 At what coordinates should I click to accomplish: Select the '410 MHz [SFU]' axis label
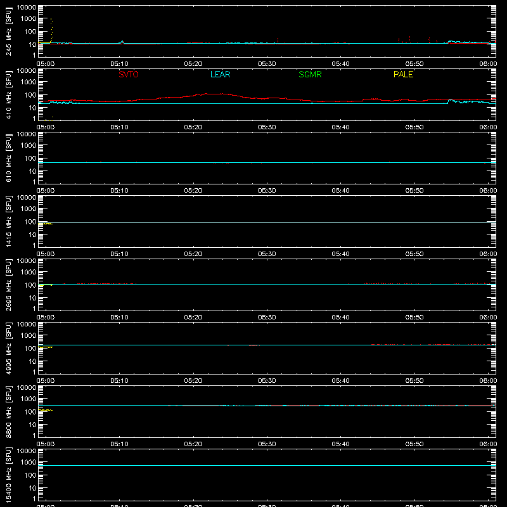click(8, 94)
